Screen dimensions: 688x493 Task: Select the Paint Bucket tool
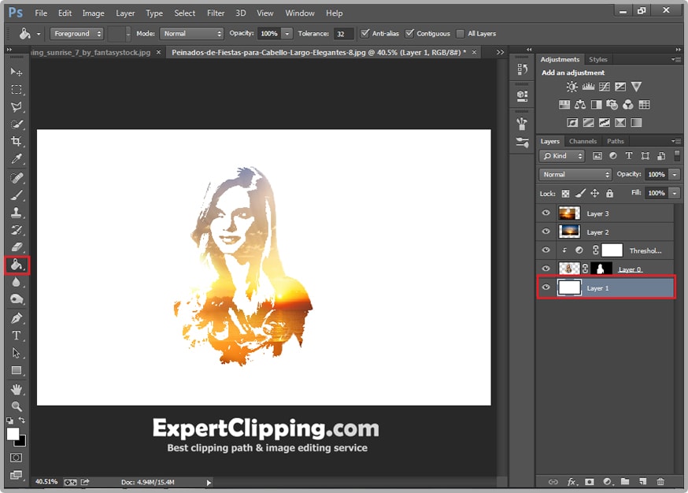click(17, 265)
